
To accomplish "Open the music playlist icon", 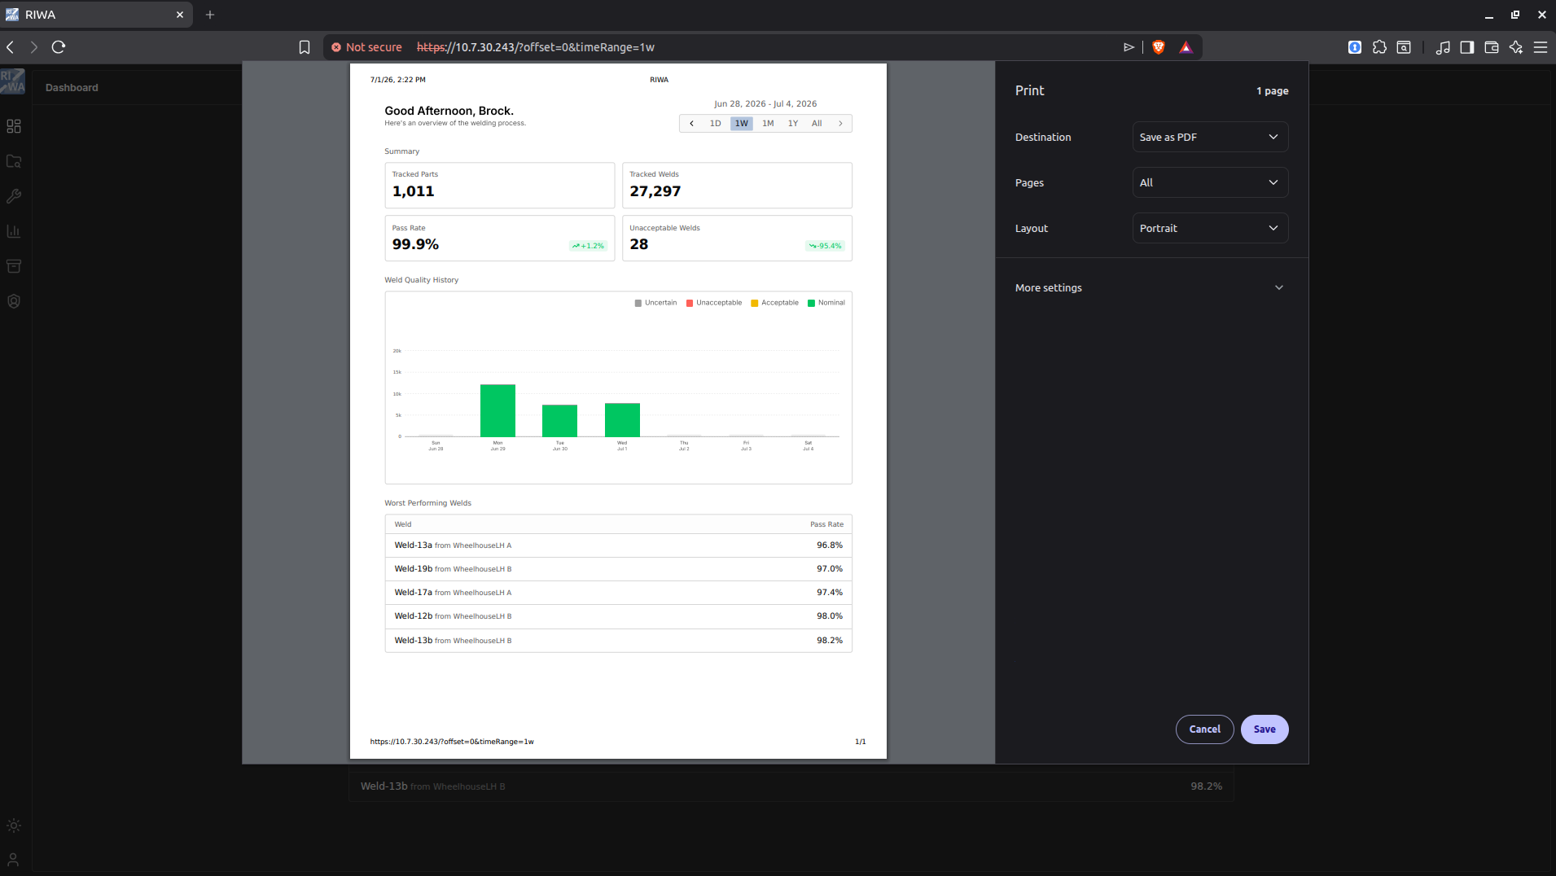I will point(1443,47).
